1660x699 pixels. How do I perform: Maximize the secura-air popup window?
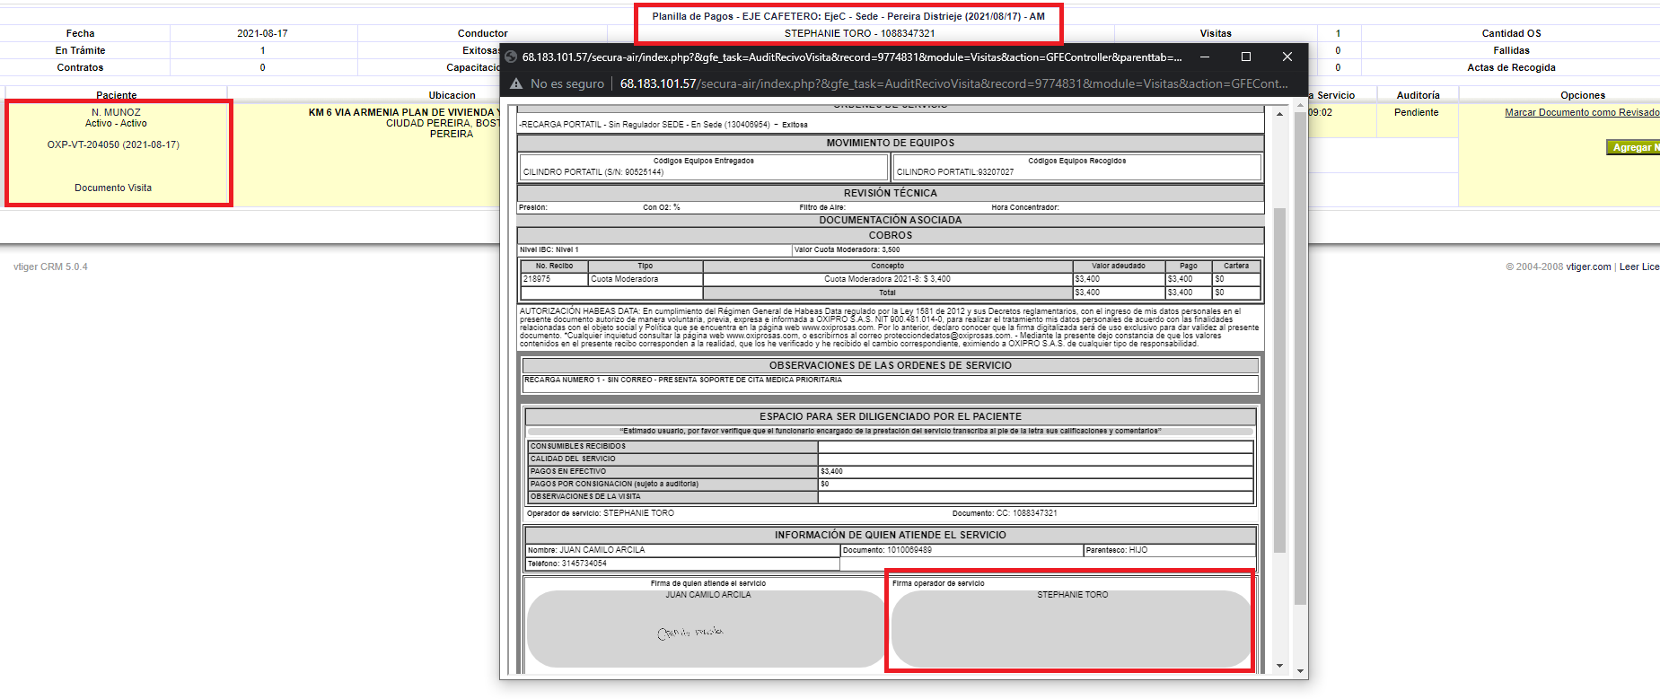point(1246,57)
